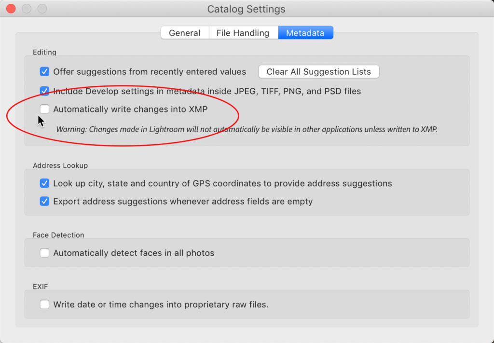Viewport: 494px width, 343px height.
Task: Enable Automatically write changes into XMP
Action: coord(44,110)
